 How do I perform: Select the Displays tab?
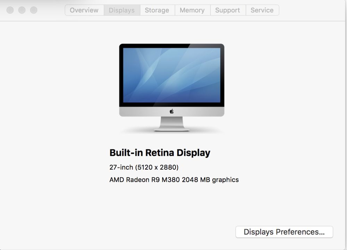pyautogui.click(x=122, y=10)
